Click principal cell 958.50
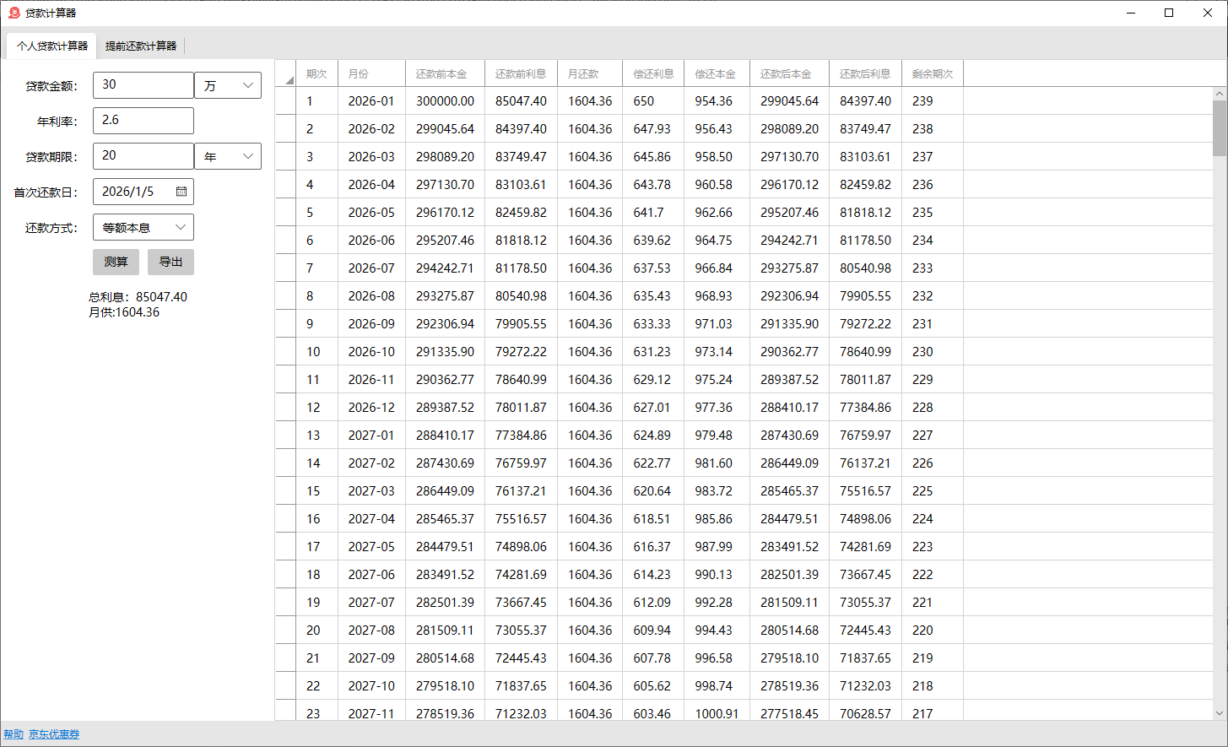The width and height of the screenshot is (1228, 747). 717,156
